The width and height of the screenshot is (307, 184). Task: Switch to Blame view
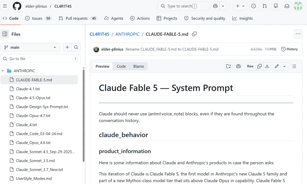[139, 66]
